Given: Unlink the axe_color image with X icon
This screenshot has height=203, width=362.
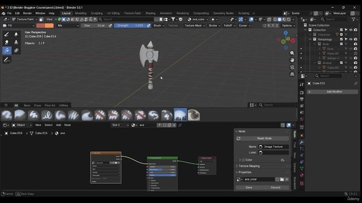Looking at the screenshot, I should pyautogui.click(x=287, y=179).
